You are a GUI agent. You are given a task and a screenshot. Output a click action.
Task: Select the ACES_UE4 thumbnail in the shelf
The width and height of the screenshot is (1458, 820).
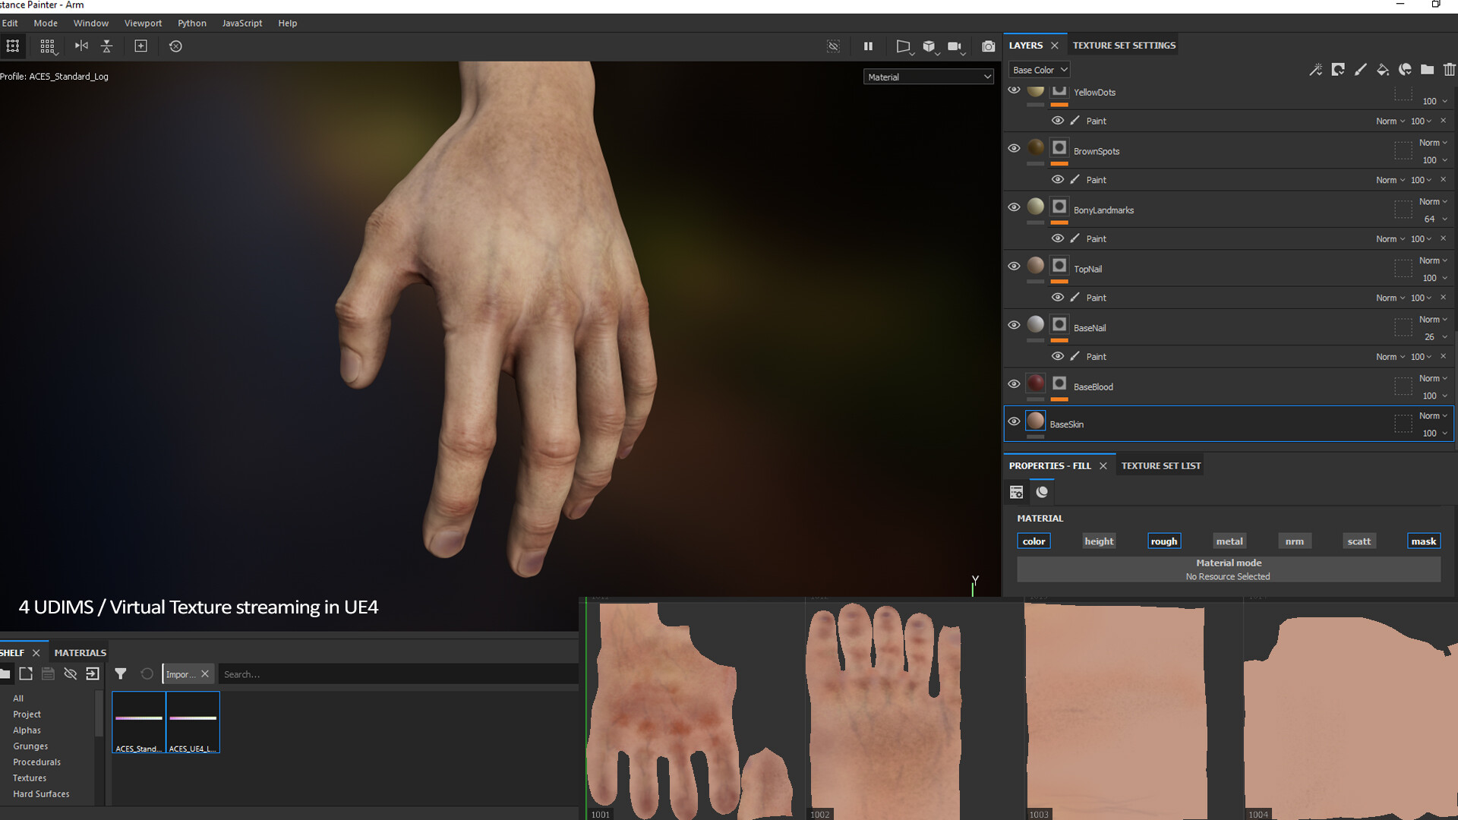pos(193,721)
